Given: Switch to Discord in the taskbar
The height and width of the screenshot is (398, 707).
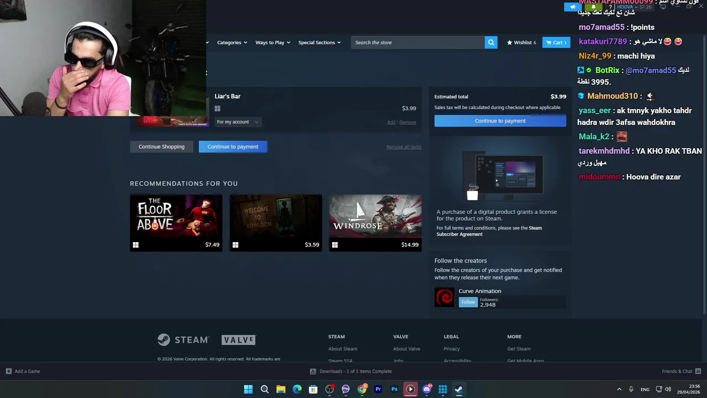Looking at the screenshot, I should point(426,389).
